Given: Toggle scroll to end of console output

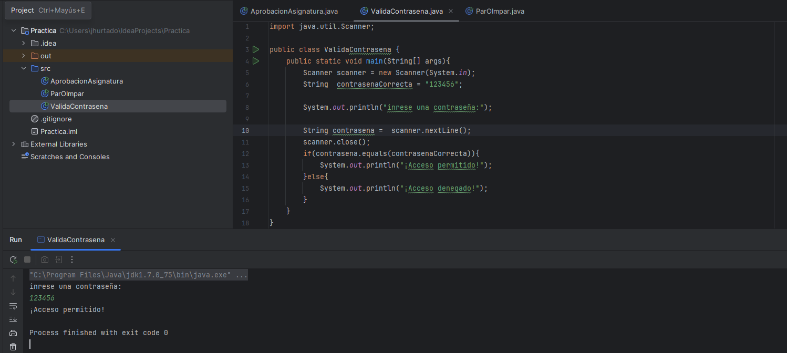Looking at the screenshot, I should [13, 319].
